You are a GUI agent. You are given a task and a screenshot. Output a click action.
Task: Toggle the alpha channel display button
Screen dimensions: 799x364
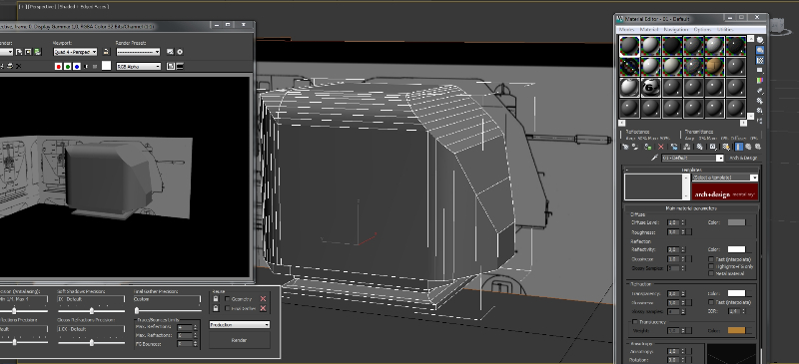[x=86, y=66]
